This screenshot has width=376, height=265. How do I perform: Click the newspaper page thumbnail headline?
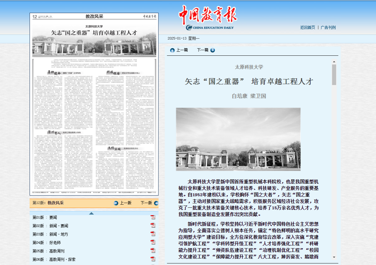pyautogui.click(x=94, y=32)
